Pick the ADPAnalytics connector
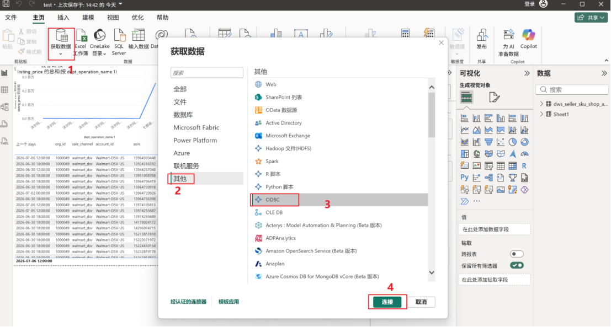The image size is (611, 327). [339, 238]
